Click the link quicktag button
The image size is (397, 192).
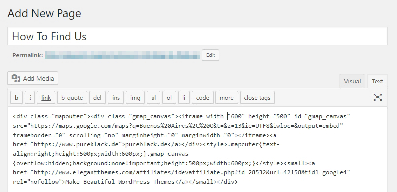(46, 98)
